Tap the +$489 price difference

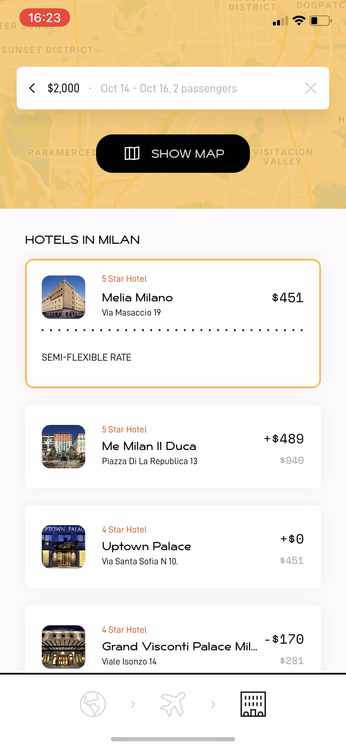pos(284,439)
